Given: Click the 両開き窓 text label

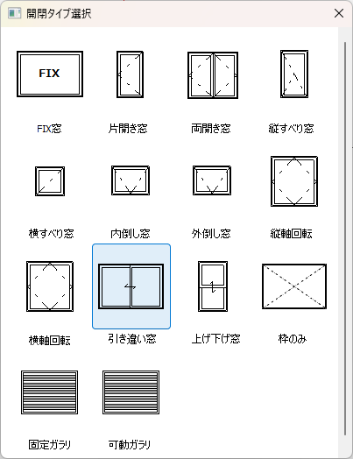Looking at the screenshot, I should click(211, 129).
